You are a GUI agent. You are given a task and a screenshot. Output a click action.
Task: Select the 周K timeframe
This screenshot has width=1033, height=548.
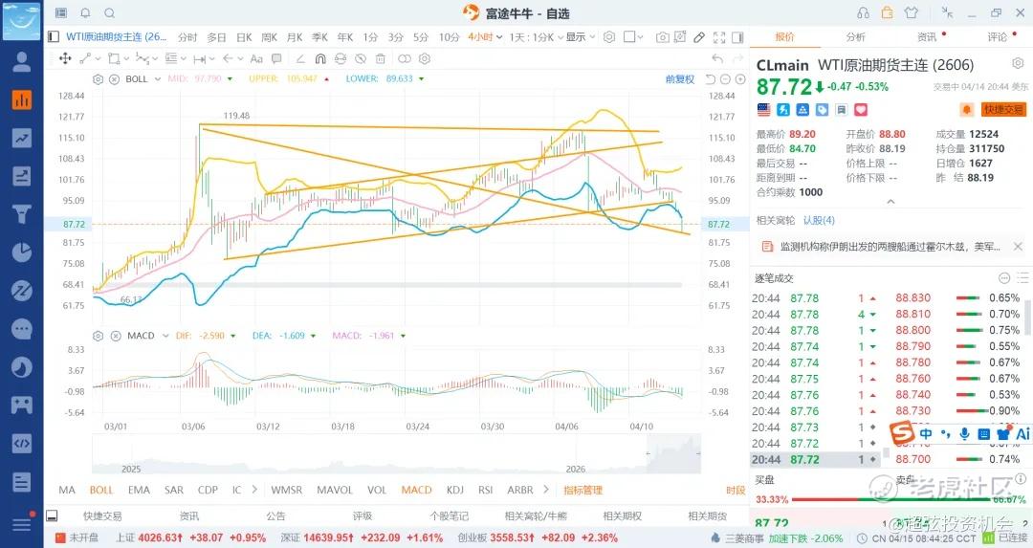click(x=270, y=37)
